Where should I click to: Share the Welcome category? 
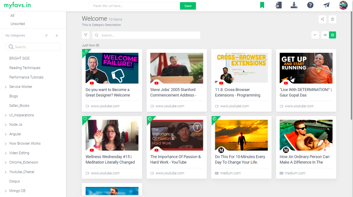[322, 19]
